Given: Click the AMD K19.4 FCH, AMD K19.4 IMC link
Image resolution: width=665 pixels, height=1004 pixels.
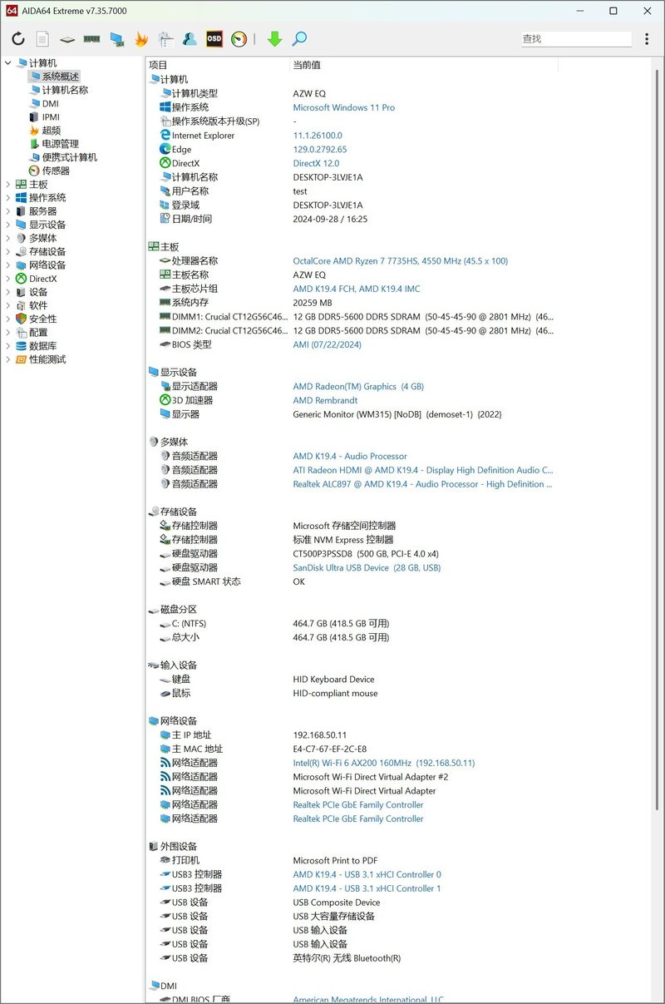Looking at the screenshot, I should [x=357, y=289].
